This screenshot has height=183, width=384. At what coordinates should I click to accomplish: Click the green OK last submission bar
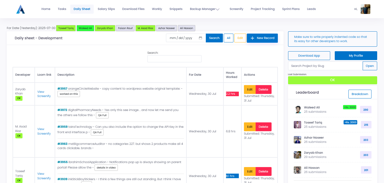[332, 80]
